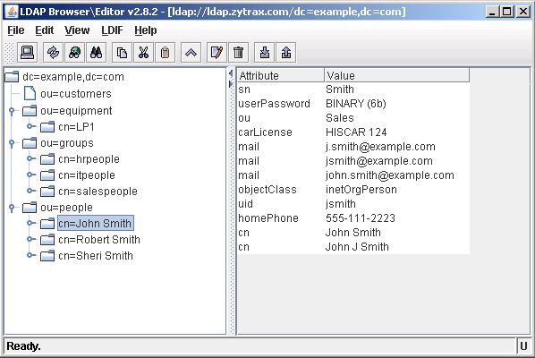This screenshot has height=358, width=535.
Task: Select the ou=customers entry
Action: tap(76, 93)
